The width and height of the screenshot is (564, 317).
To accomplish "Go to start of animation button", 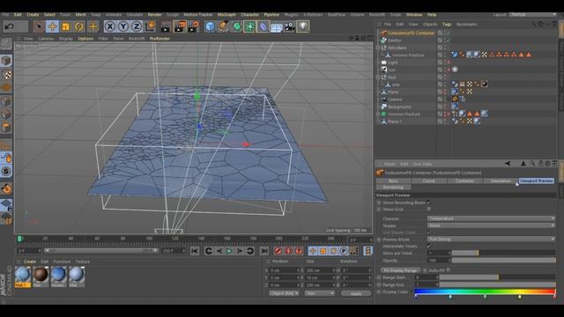I will (195, 251).
